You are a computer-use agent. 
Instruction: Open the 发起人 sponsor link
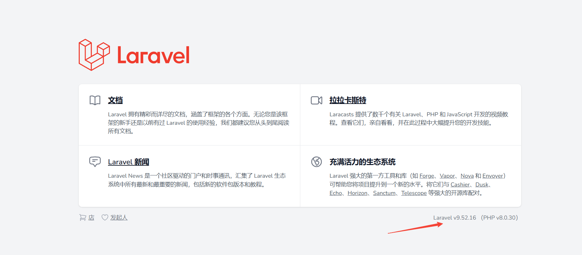point(119,218)
